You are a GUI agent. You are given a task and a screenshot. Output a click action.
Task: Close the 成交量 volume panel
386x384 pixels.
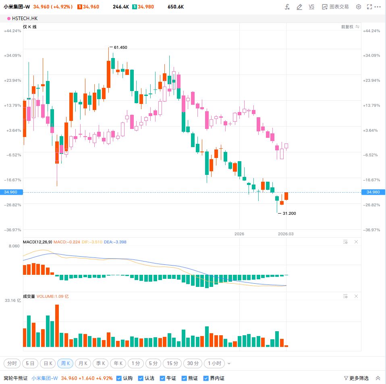point(356,297)
